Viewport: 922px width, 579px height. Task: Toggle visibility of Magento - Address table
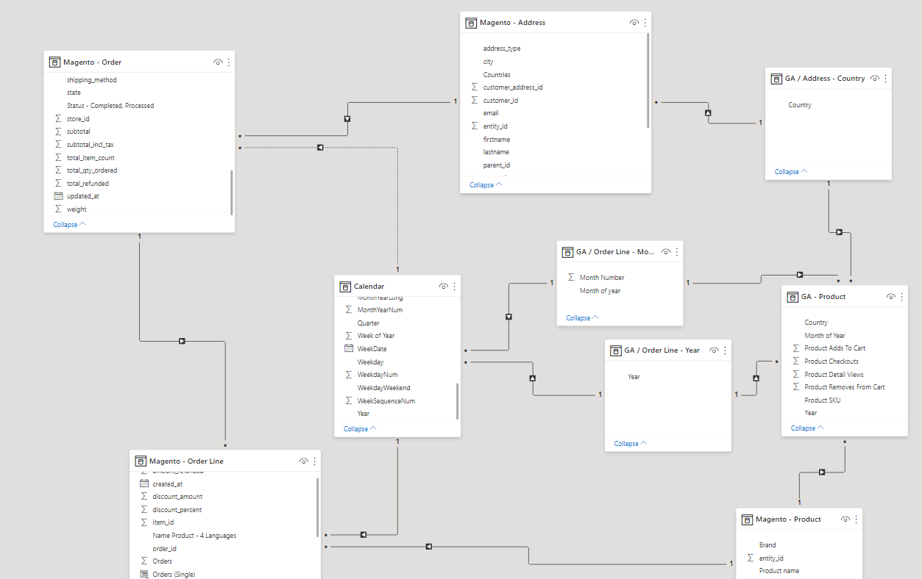click(x=634, y=23)
